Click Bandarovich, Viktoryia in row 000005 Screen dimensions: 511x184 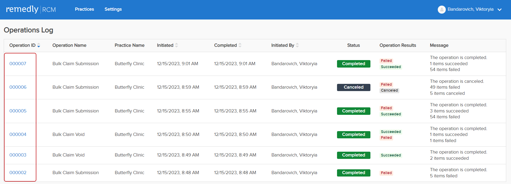[294, 111]
